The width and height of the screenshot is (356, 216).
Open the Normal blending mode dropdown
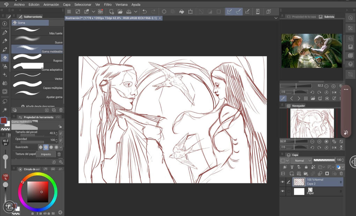pos(302,161)
